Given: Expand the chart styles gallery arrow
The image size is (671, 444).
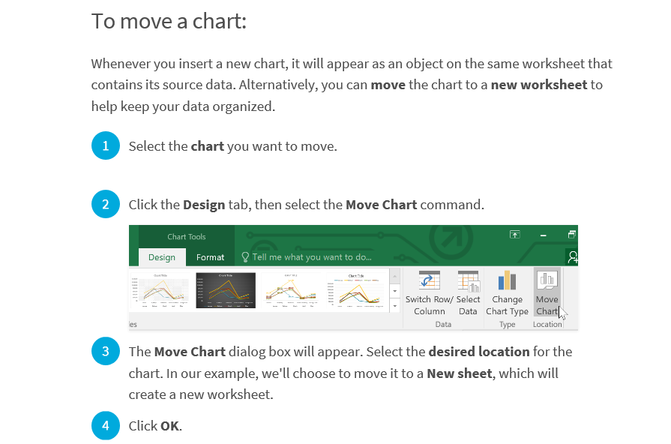Looking at the screenshot, I should coord(394,306).
